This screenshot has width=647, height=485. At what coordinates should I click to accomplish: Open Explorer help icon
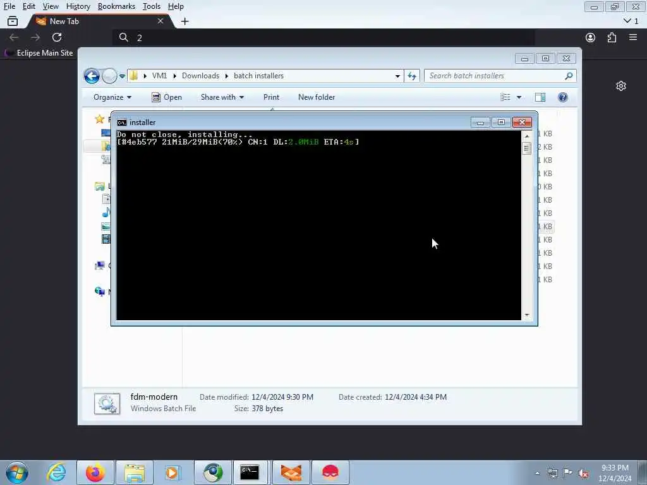[562, 97]
